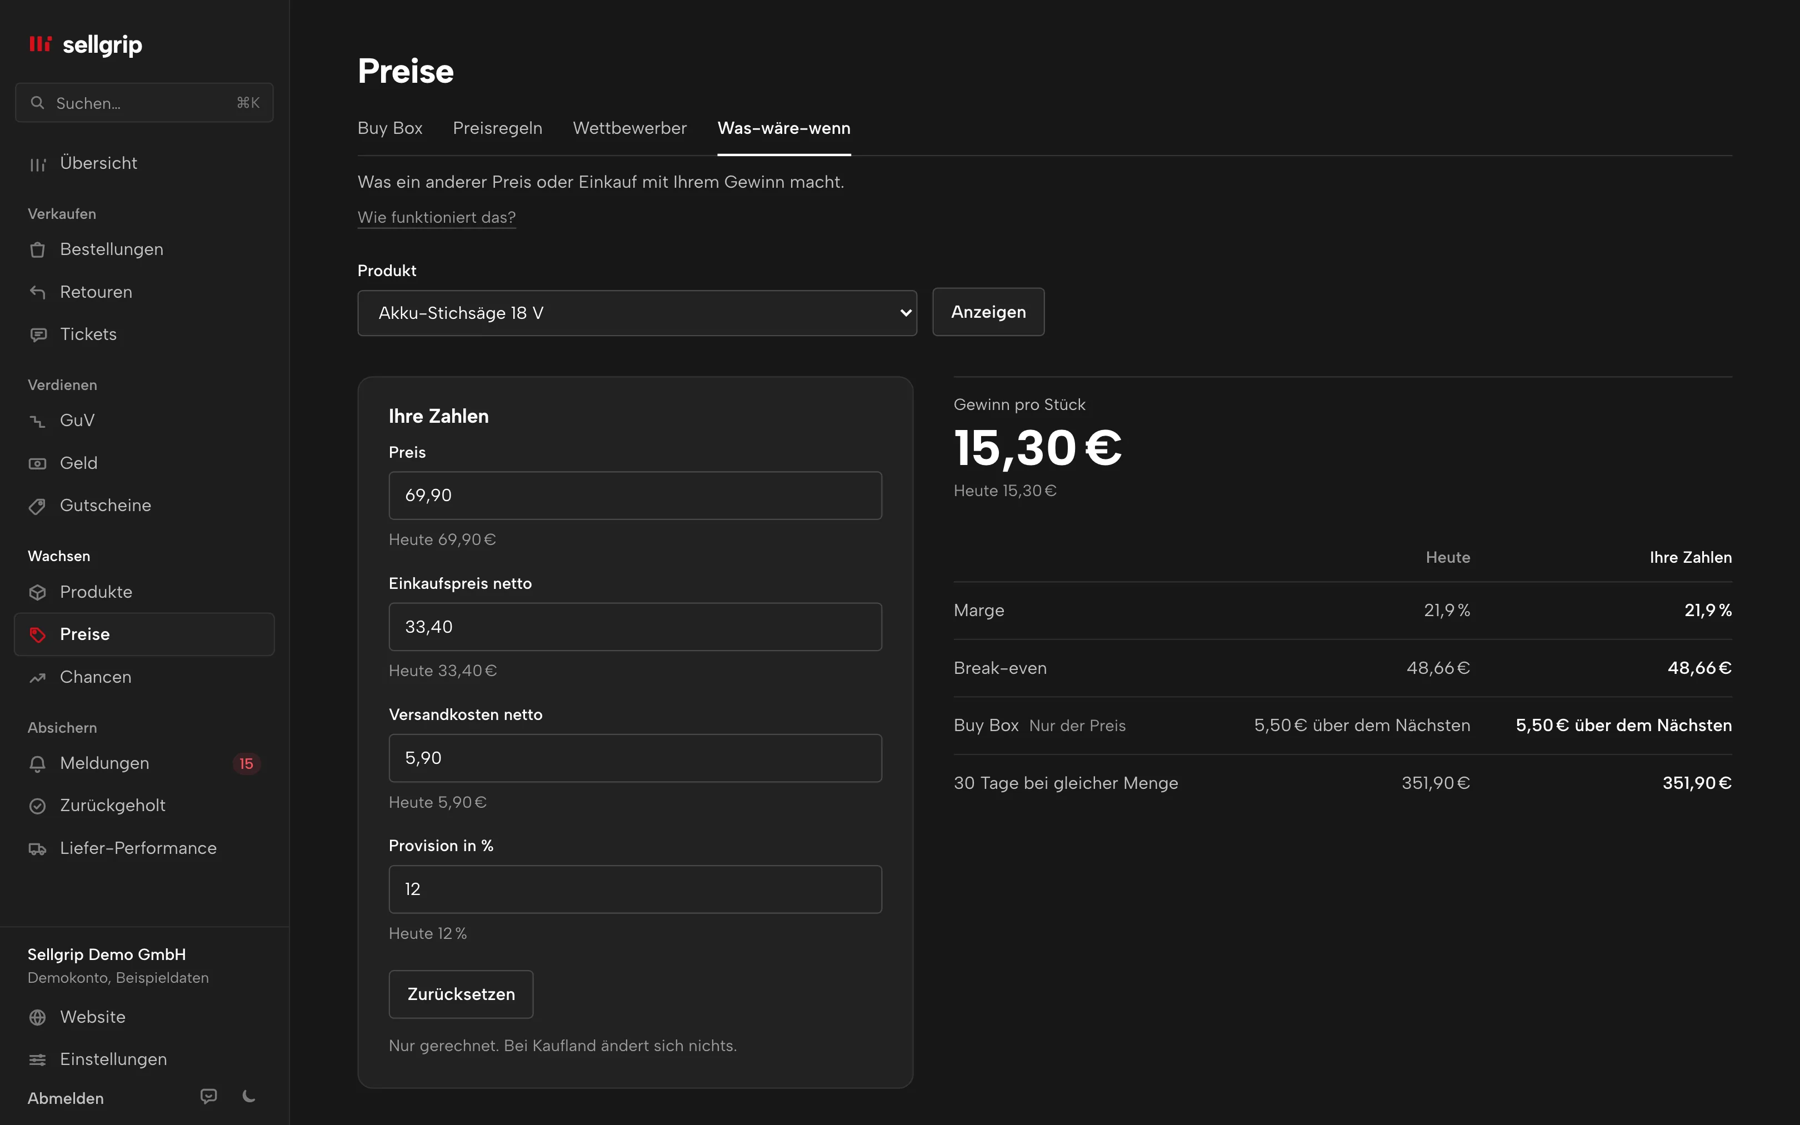Select the Was-wäre-wenn tab

click(x=784, y=128)
